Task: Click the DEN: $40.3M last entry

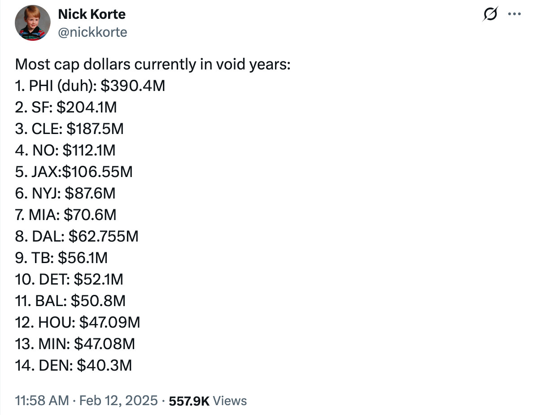Action: click(74, 365)
